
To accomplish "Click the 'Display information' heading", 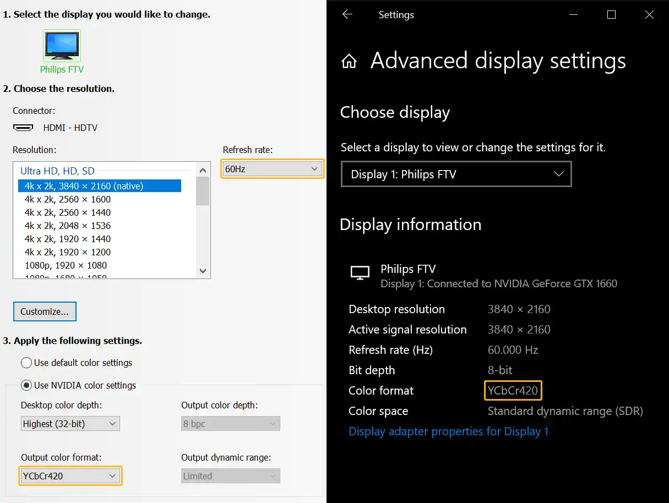I will pyautogui.click(x=411, y=225).
